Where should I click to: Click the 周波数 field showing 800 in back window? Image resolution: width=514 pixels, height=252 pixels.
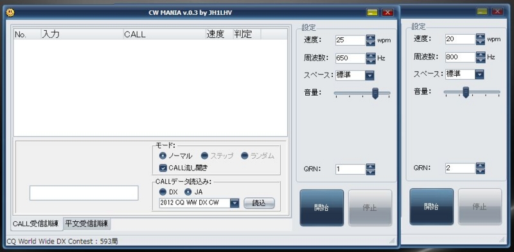click(x=460, y=57)
